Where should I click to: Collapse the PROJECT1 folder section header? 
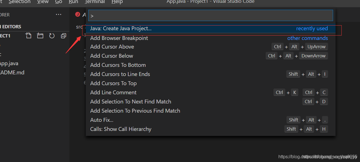(x=5, y=36)
